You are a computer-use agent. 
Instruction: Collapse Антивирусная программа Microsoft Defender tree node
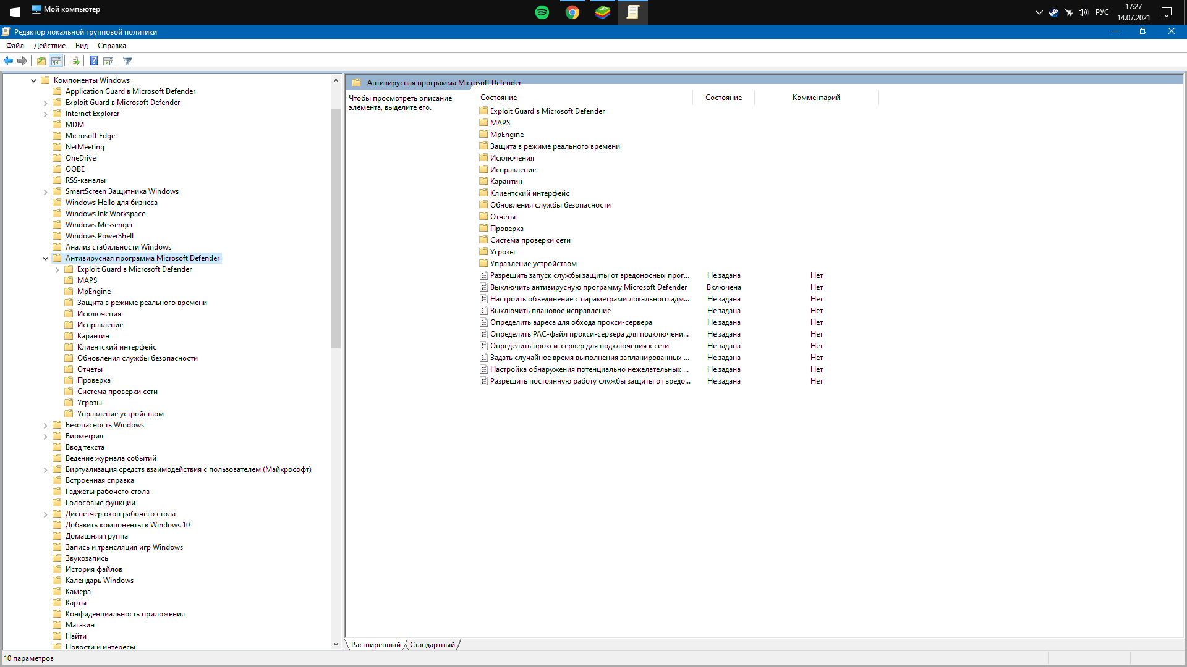45,258
